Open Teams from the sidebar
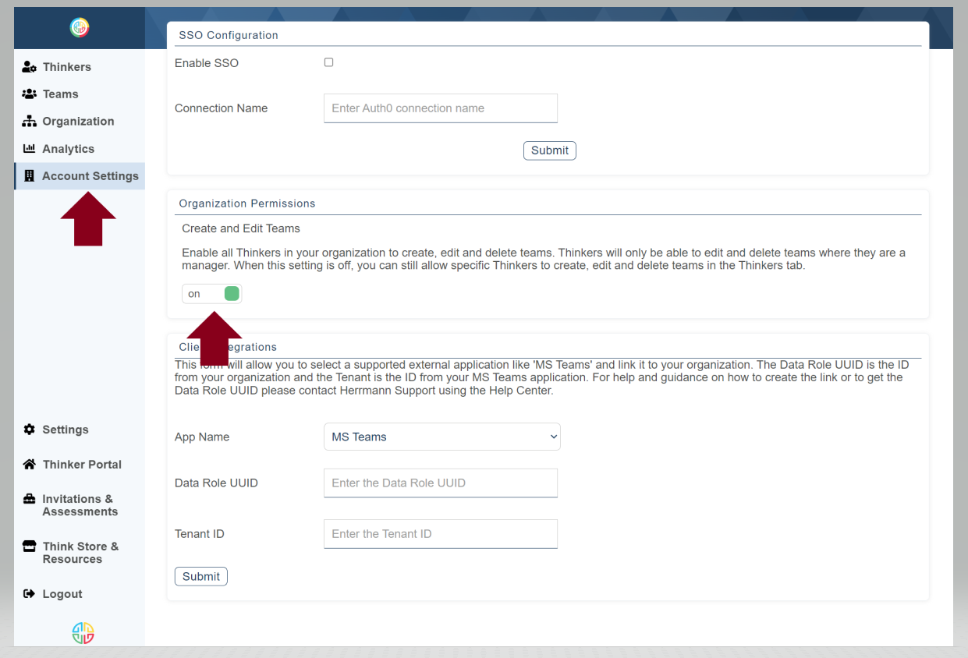The image size is (968, 658). pyautogui.click(x=29, y=94)
